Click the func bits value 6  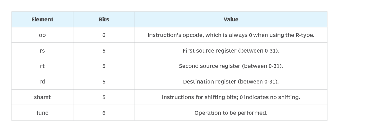104,113
